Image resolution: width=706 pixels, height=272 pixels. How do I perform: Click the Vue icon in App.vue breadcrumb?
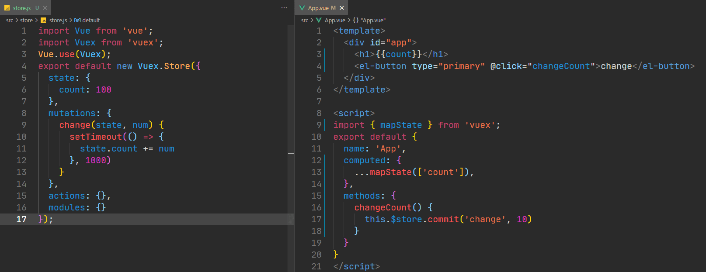(x=319, y=20)
